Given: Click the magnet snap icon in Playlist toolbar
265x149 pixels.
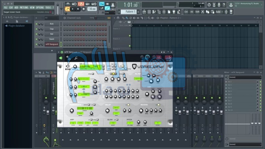Looking at the screenshot, I should [118, 18].
